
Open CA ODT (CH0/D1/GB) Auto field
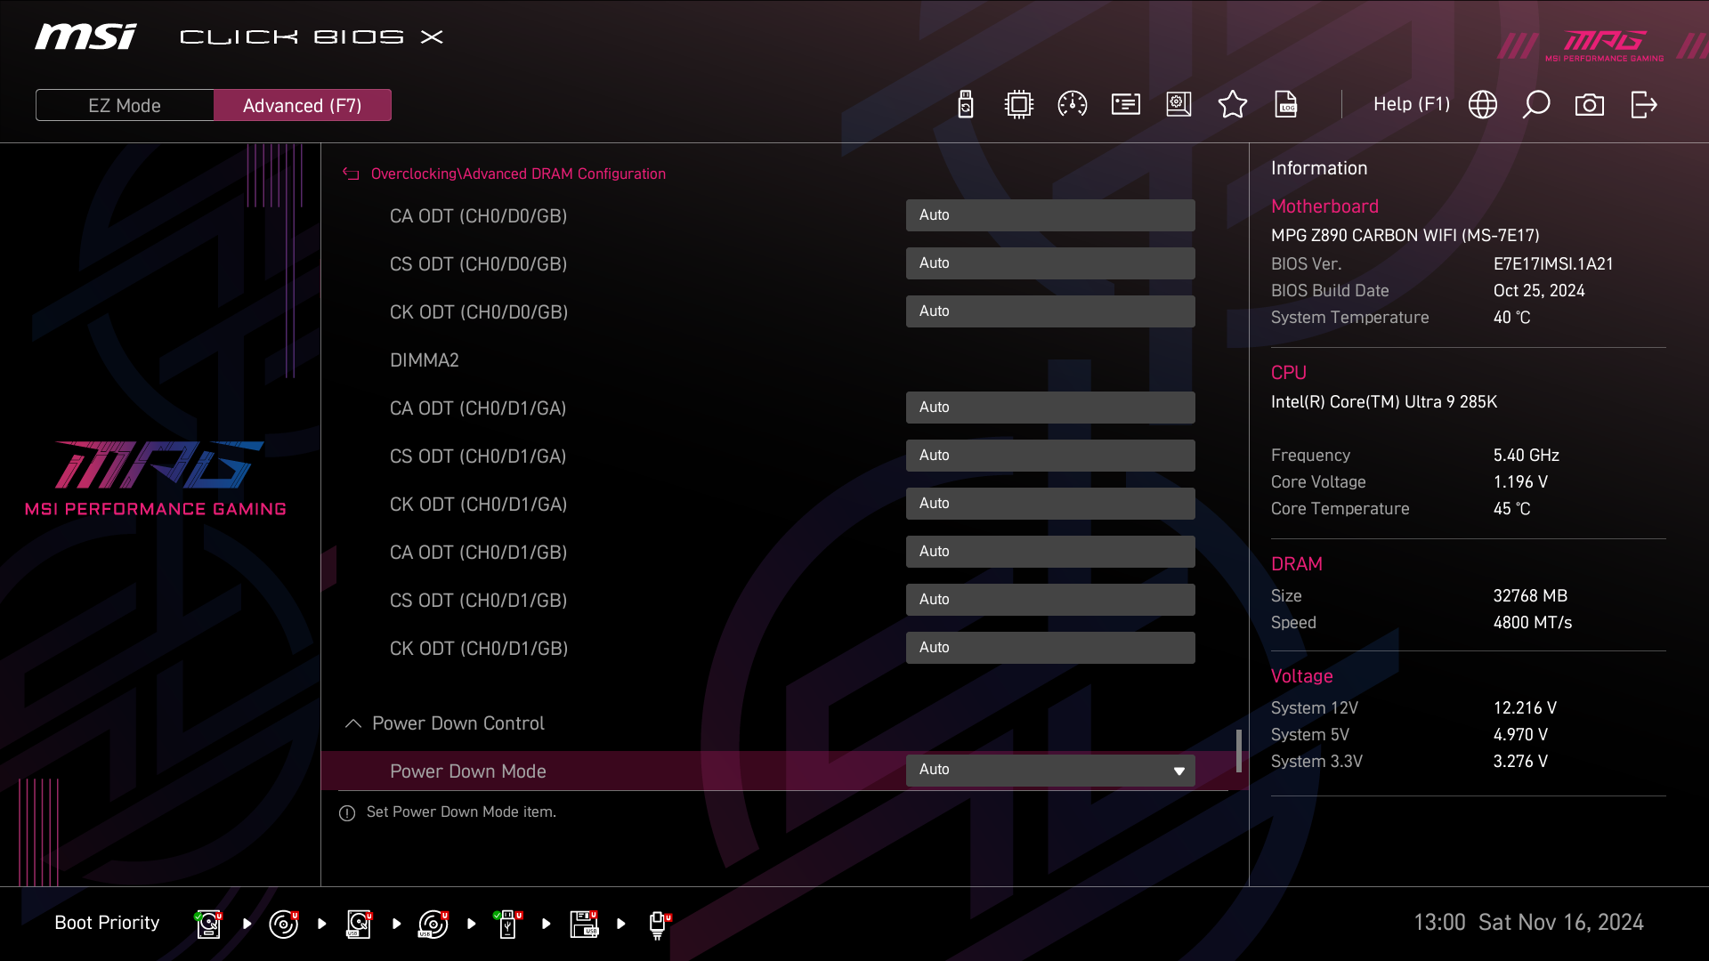point(1050,552)
